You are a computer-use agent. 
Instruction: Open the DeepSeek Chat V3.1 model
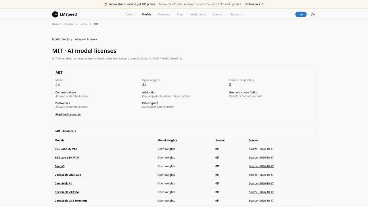click(68, 175)
